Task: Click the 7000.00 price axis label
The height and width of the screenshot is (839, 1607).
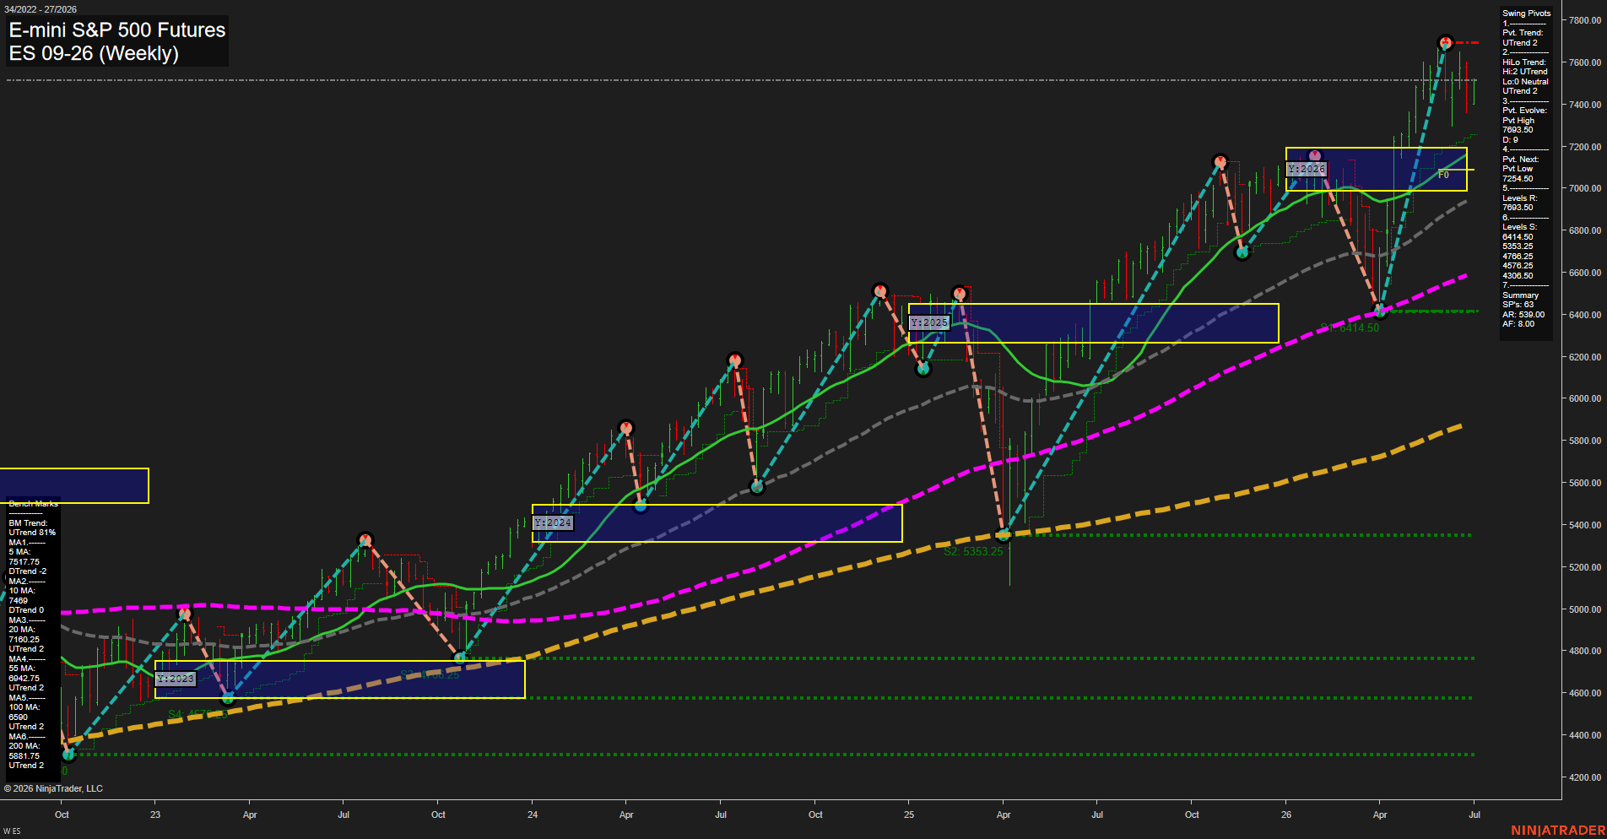Action: 1585,188
